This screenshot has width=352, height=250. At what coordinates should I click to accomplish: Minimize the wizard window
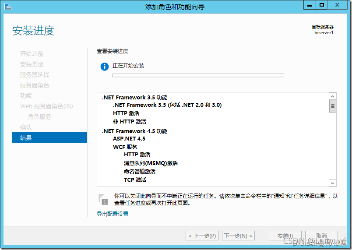point(310,5)
